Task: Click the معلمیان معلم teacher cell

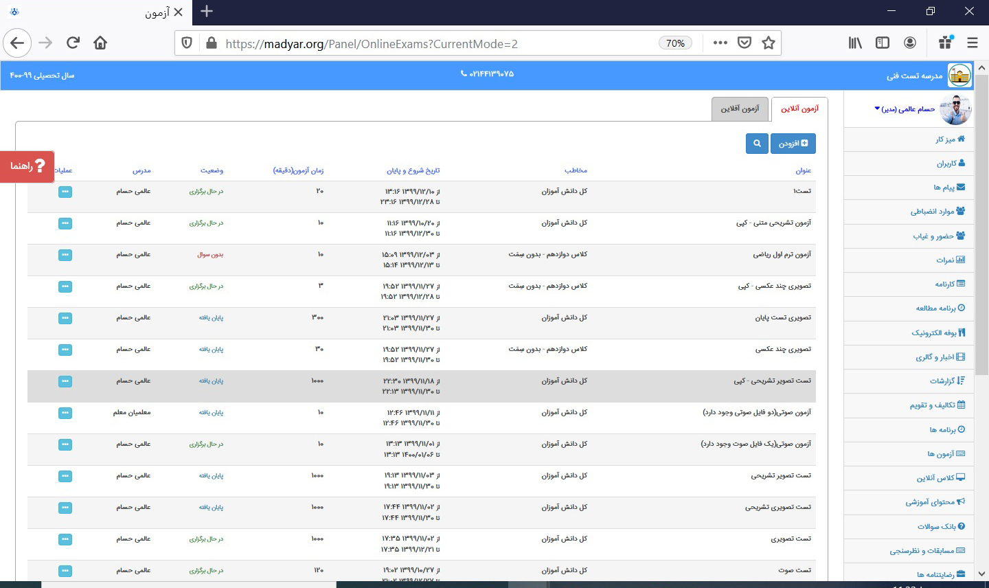Action: click(132, 413)
